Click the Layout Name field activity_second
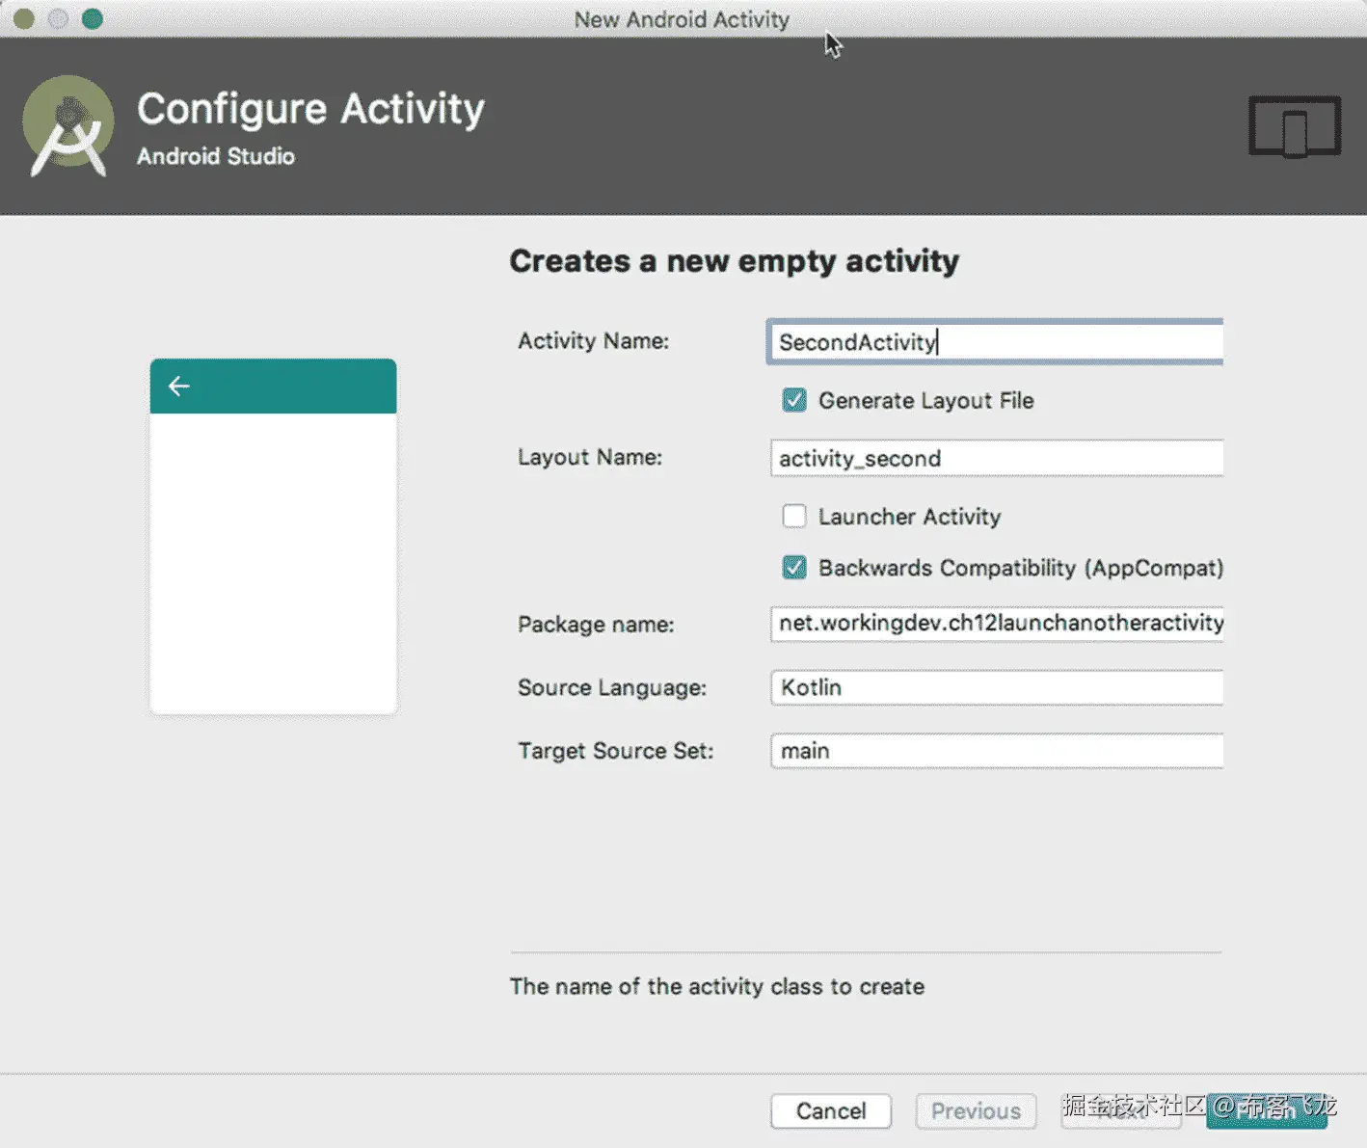The image size is (1367, 1148). click(x=997, y=458)
